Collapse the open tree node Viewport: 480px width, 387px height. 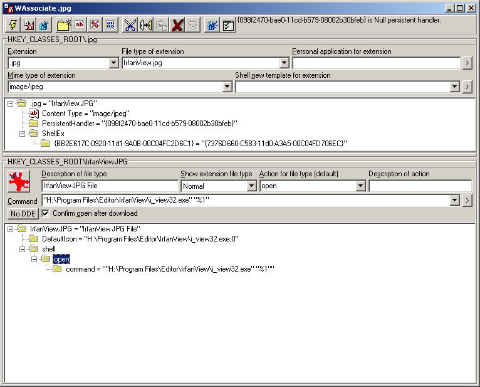34,259
